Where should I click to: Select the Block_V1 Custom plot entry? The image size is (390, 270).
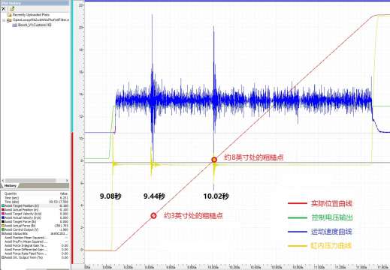click(x=32, y=25)
